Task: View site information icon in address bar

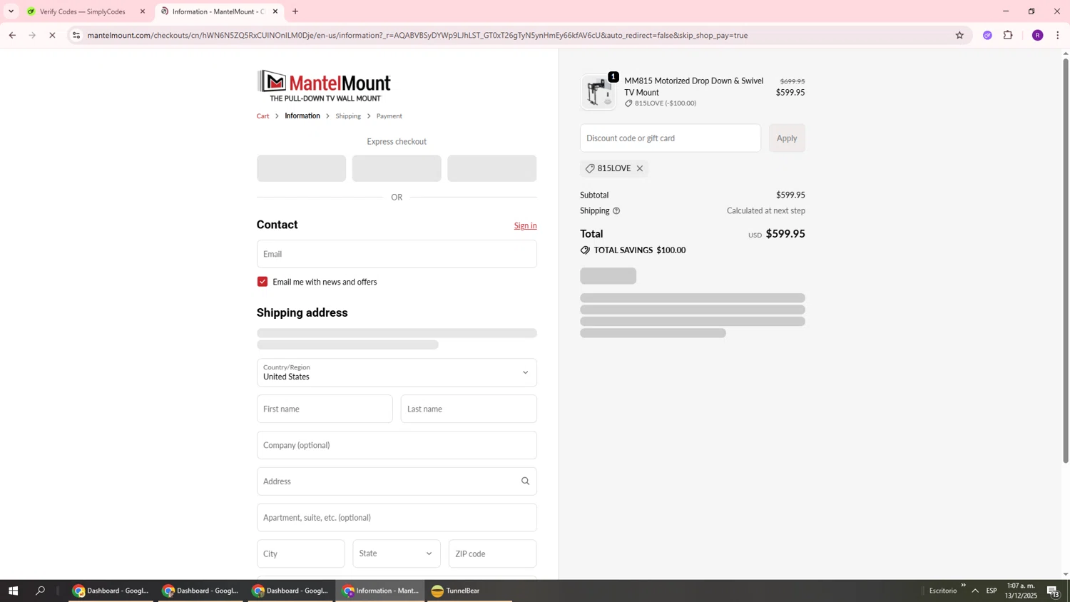Action: pos(76,35)
